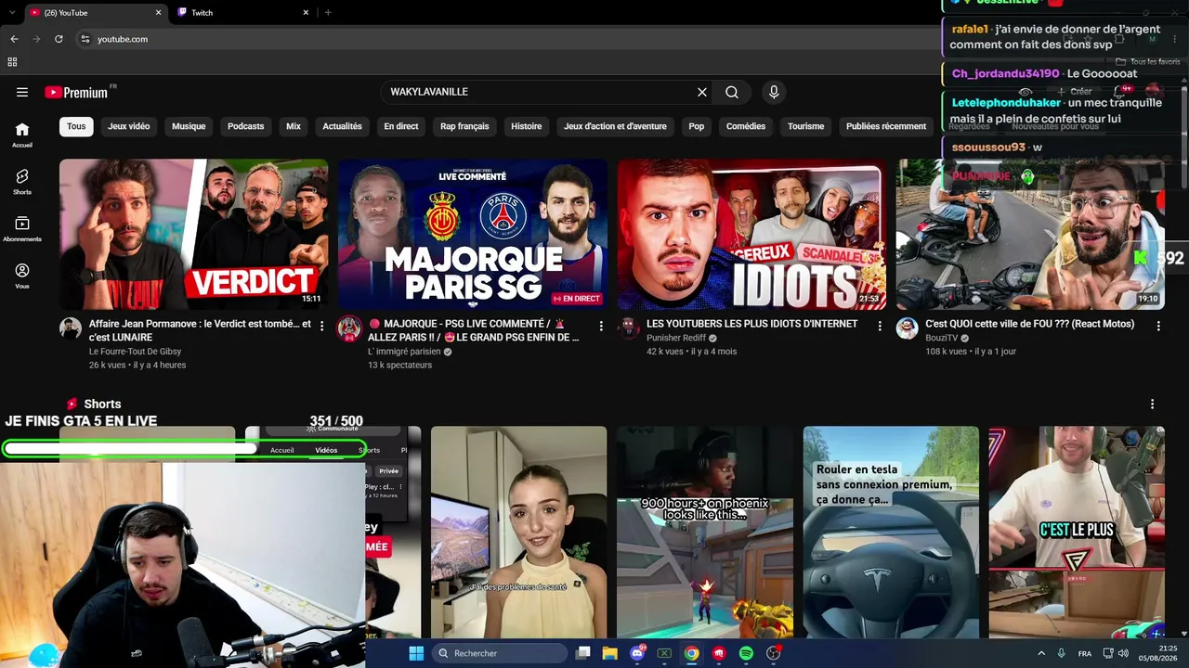Filter by Actualités
Screen dimensions: 1189x668
(342, 126)
